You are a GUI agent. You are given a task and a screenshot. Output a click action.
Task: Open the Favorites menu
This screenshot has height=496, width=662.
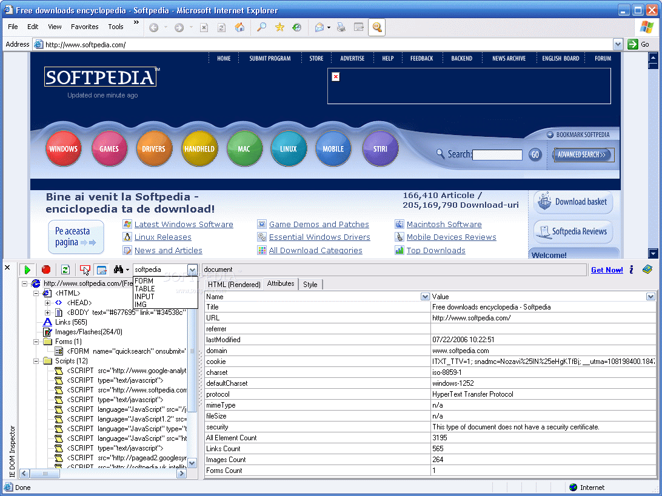[x=84, y=27]
